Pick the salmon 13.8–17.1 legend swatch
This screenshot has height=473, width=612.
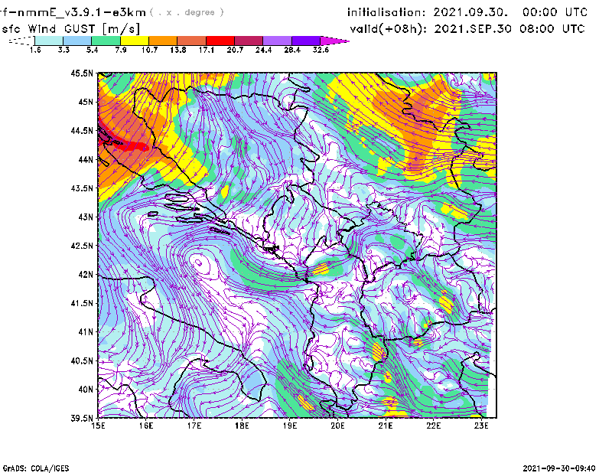click(192, 41)
